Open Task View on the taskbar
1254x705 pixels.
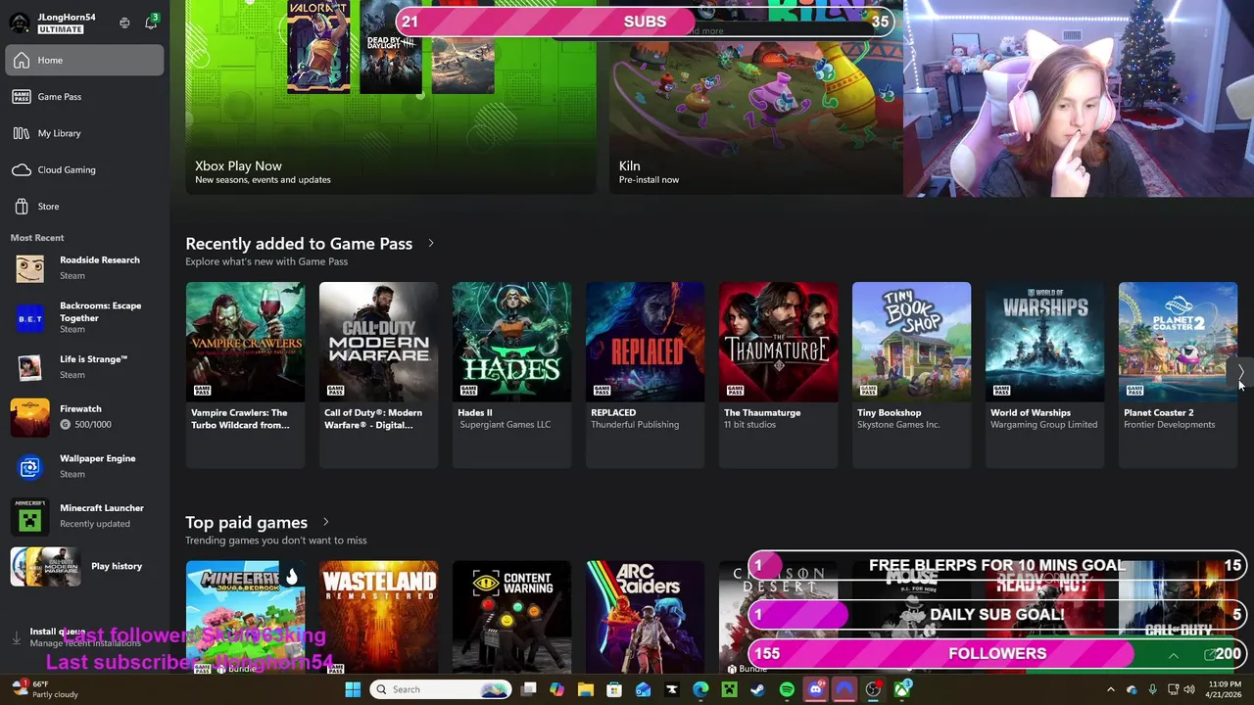[x=528, y=689]
